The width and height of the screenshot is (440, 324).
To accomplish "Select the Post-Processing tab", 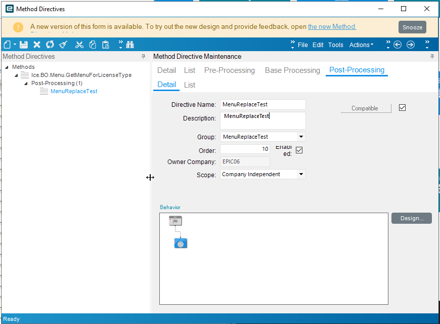I will point(357,70).
